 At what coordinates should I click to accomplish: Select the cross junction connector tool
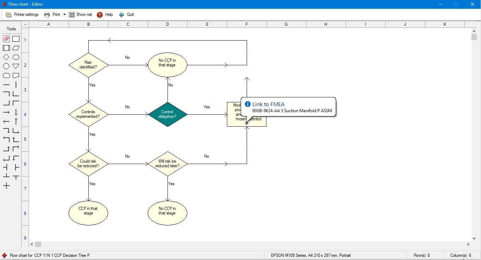[x=6, y=186]
